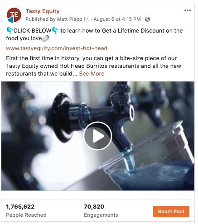The height and width of the screenshot is (224, 198).
Task: Play the video with the center play button
Action: pos(98,136)
